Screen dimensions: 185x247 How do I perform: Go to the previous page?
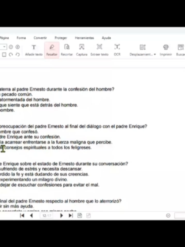click(x=31, y=216)
